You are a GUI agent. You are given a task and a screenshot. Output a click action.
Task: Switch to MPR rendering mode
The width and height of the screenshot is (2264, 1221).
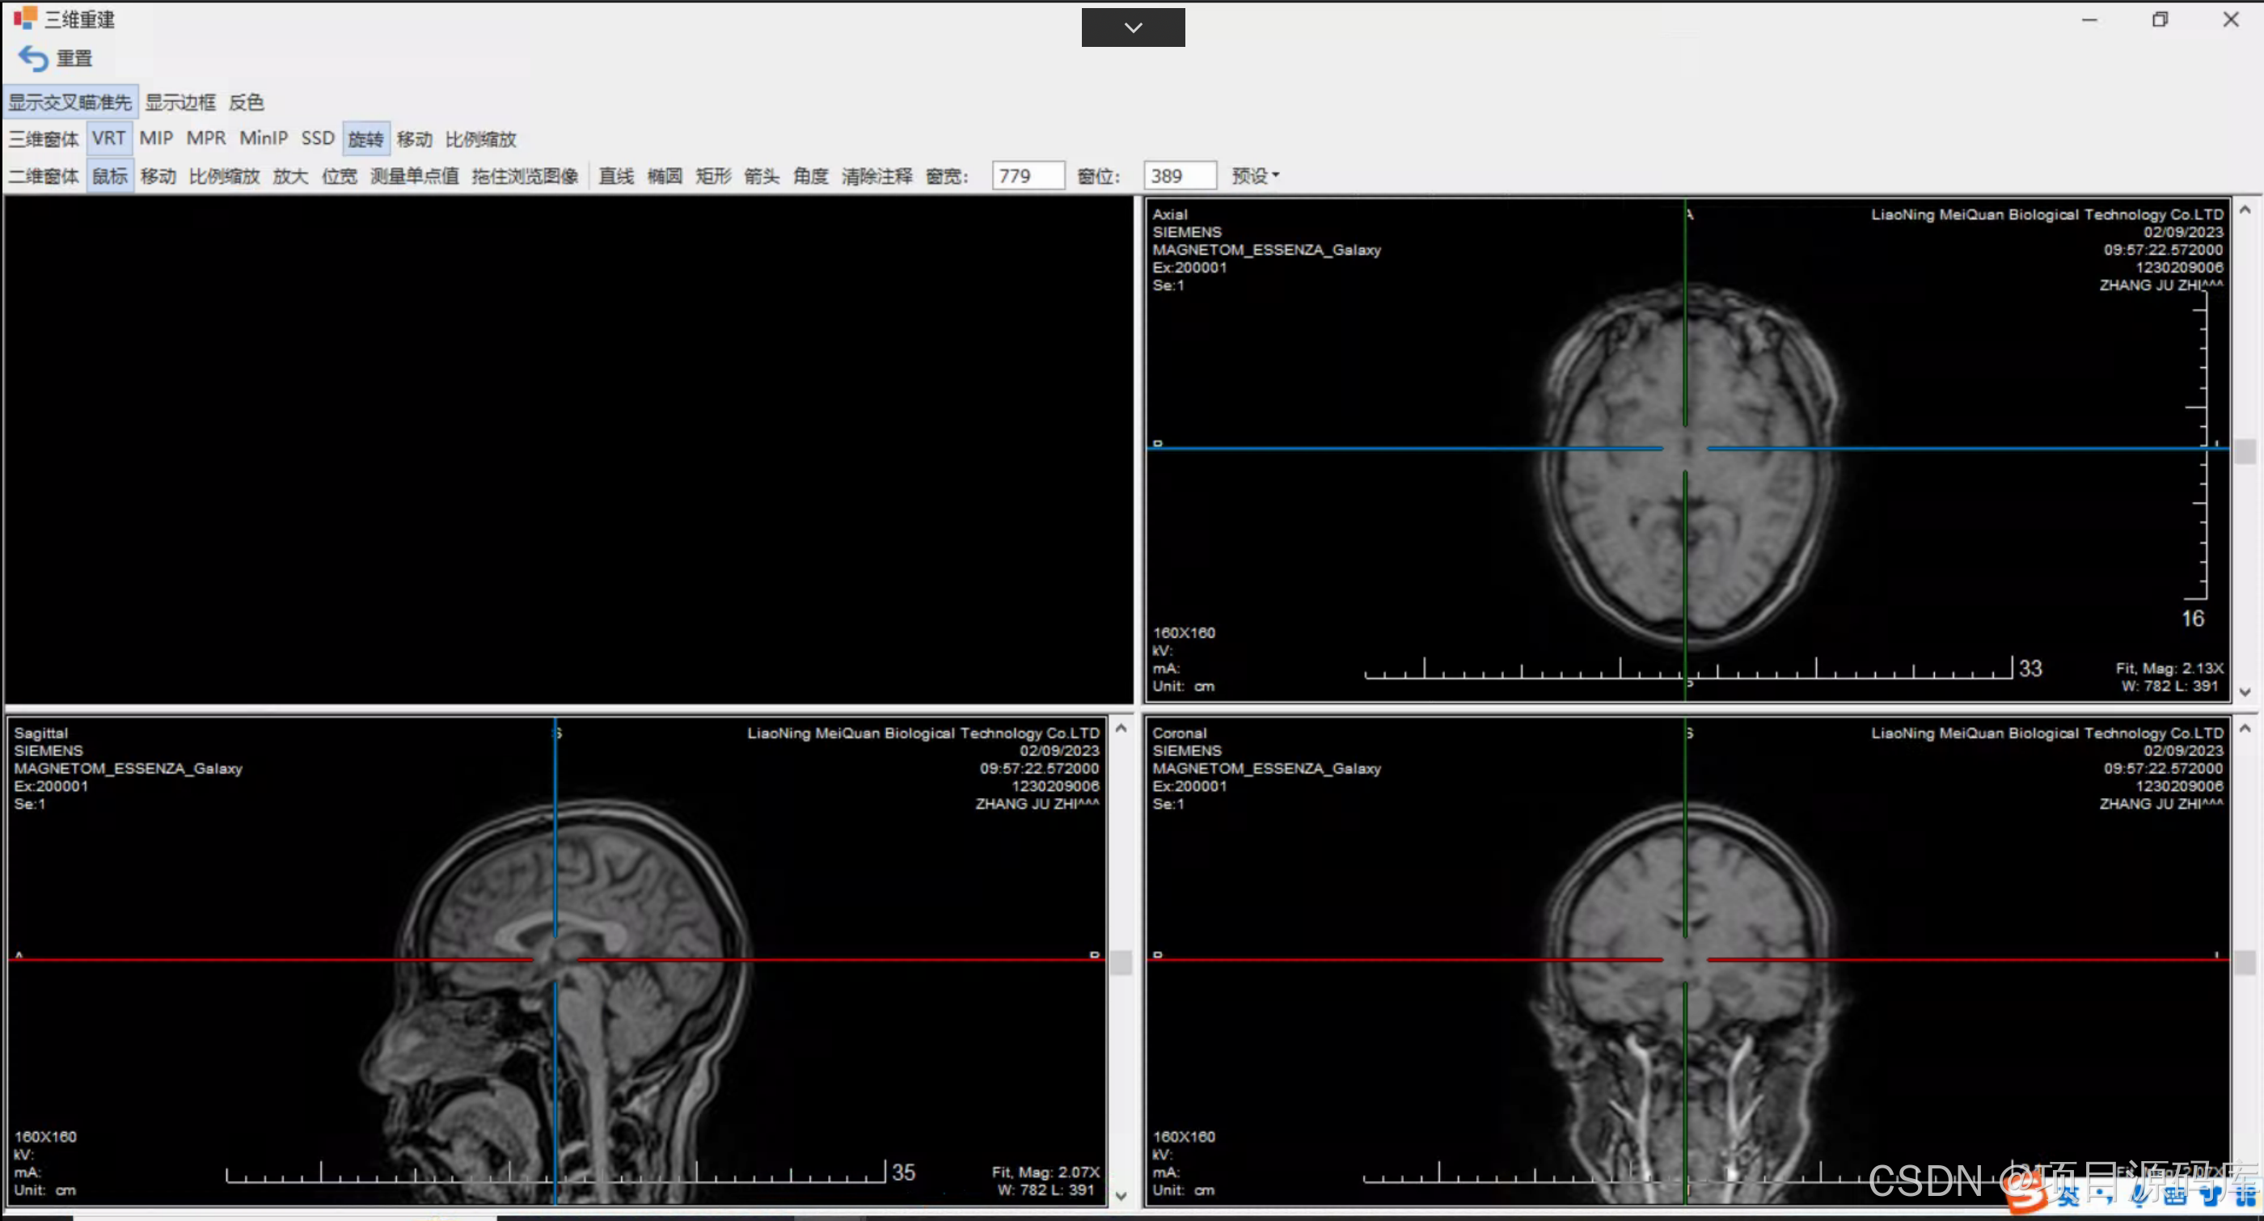pos(205,138)
